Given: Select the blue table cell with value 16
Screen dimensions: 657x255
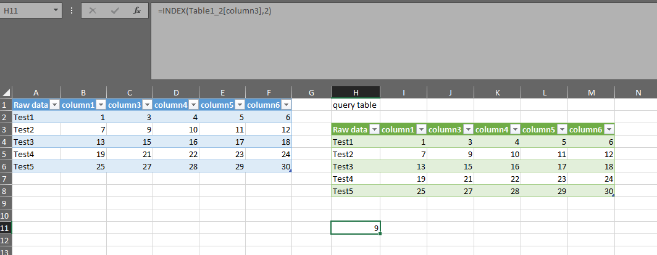Looking at the screenshot, I should (x=176, y=142).
